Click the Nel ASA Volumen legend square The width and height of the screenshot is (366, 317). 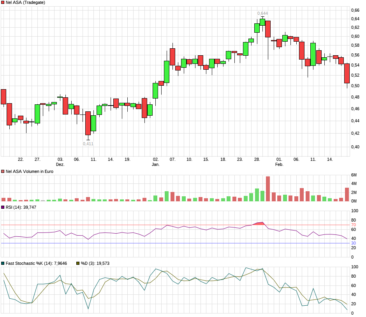coord(3,171)
